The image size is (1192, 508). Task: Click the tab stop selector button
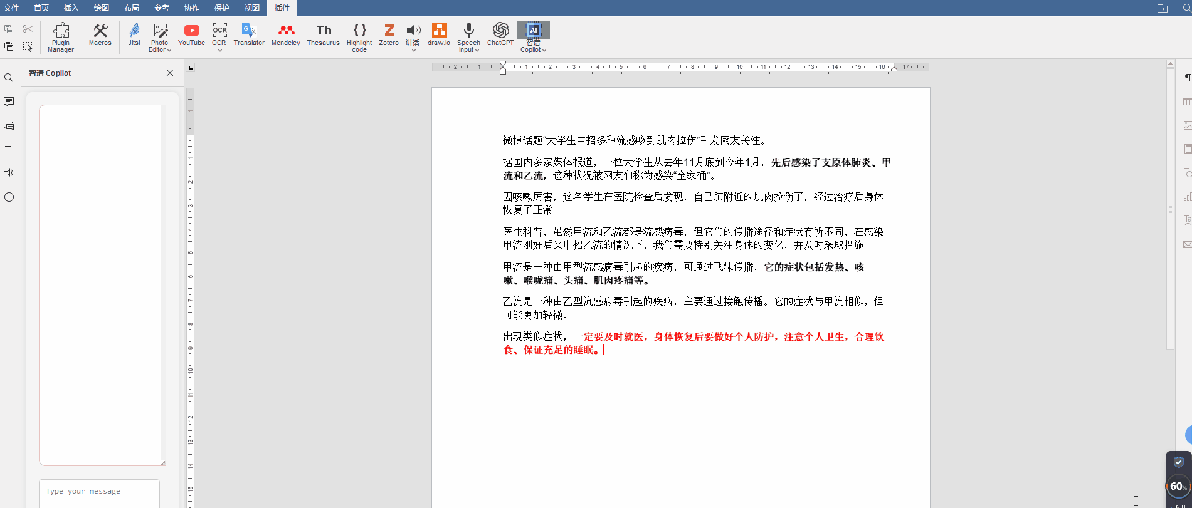pyautogui.click(x=191, y=68)
